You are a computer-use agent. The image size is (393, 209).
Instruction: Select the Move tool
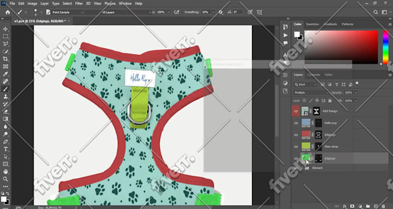[5, 29]
